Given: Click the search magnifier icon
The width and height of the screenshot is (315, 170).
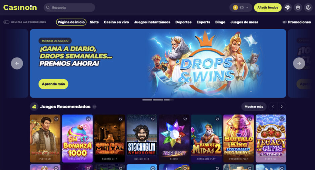Looking at the screenshot, I should pyautogui.click(x=48, y=8).
